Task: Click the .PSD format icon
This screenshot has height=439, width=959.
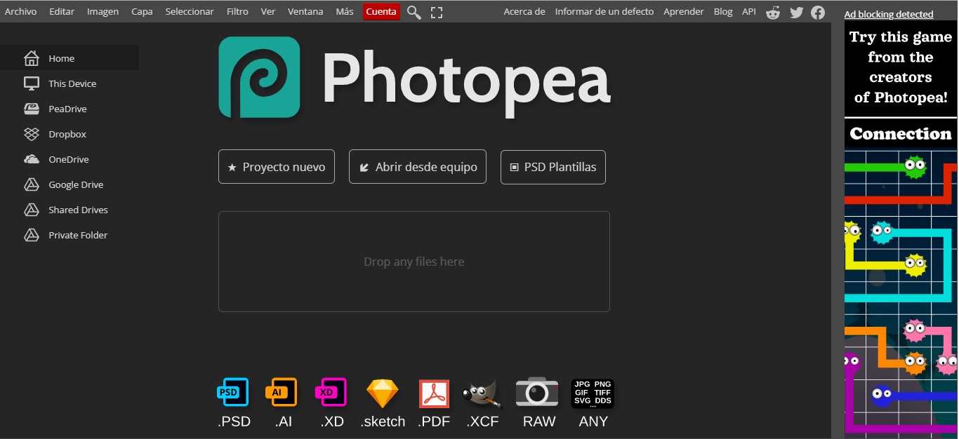Action: coord(232,392)
